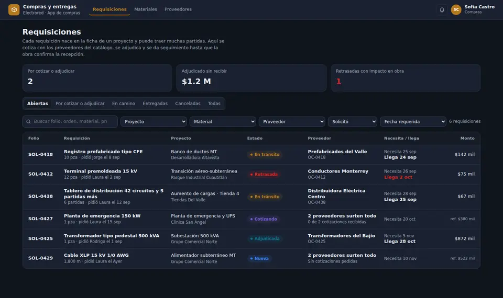Screen dimensions: 503x298
Task: Open folio SOL-0438
Action: tap(40, 196)
